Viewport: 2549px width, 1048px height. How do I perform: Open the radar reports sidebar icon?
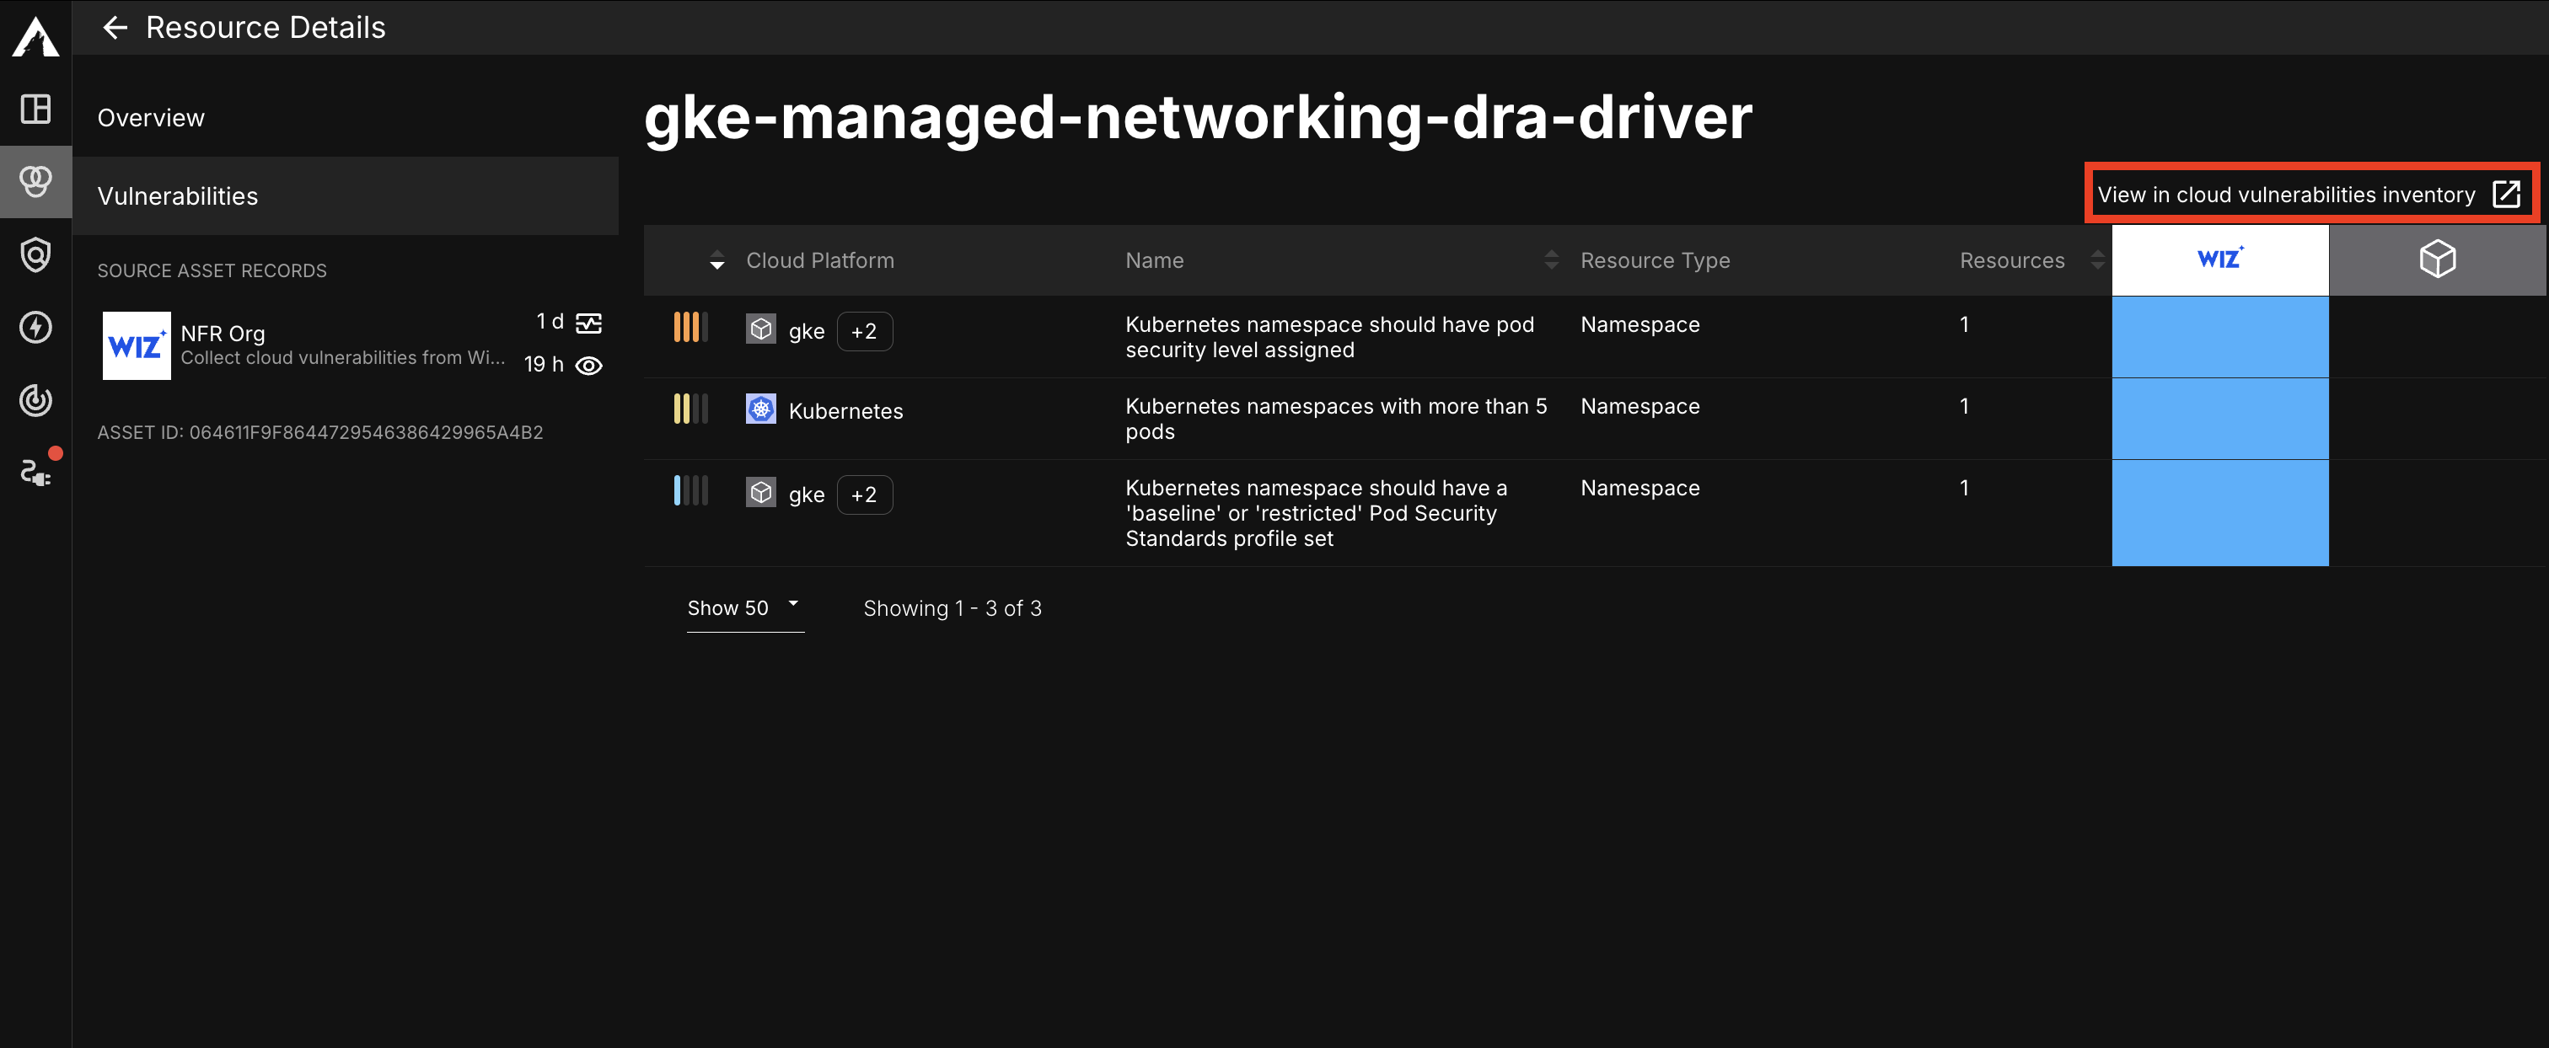point(35,400)
